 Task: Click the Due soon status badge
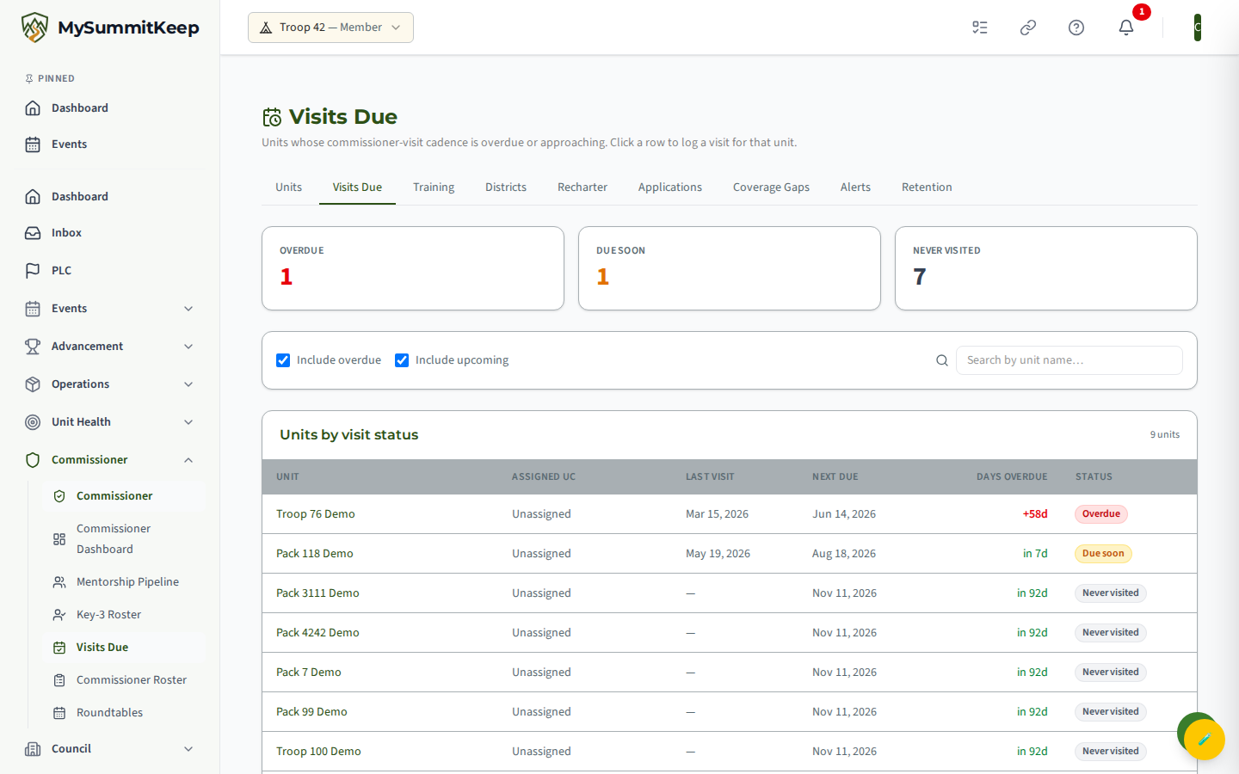tap(1103, 554)
